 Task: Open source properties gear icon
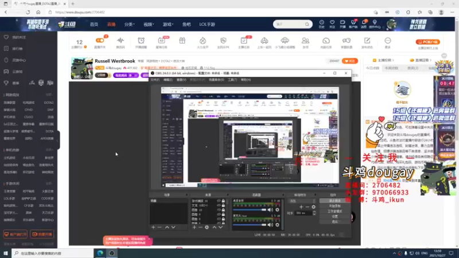point(207,227)
